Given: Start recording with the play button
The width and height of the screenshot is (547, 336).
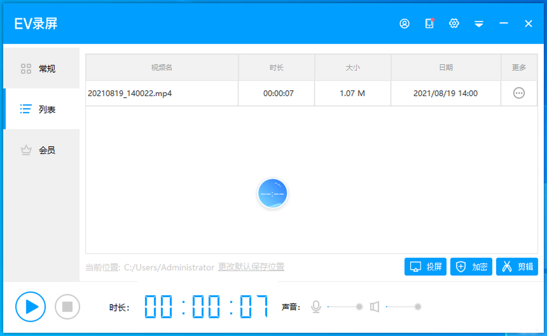Looking at the screenshot, I should (31, 306).
